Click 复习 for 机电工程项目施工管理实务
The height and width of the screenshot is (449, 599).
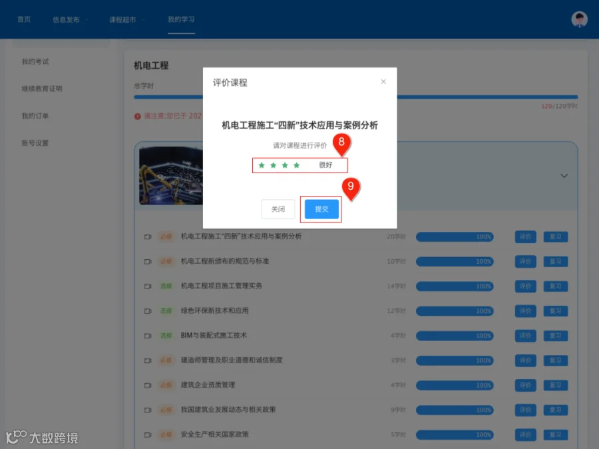[x=556, y=286]
